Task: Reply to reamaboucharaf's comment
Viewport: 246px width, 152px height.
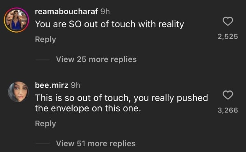Action: click(x=46, y=39)
